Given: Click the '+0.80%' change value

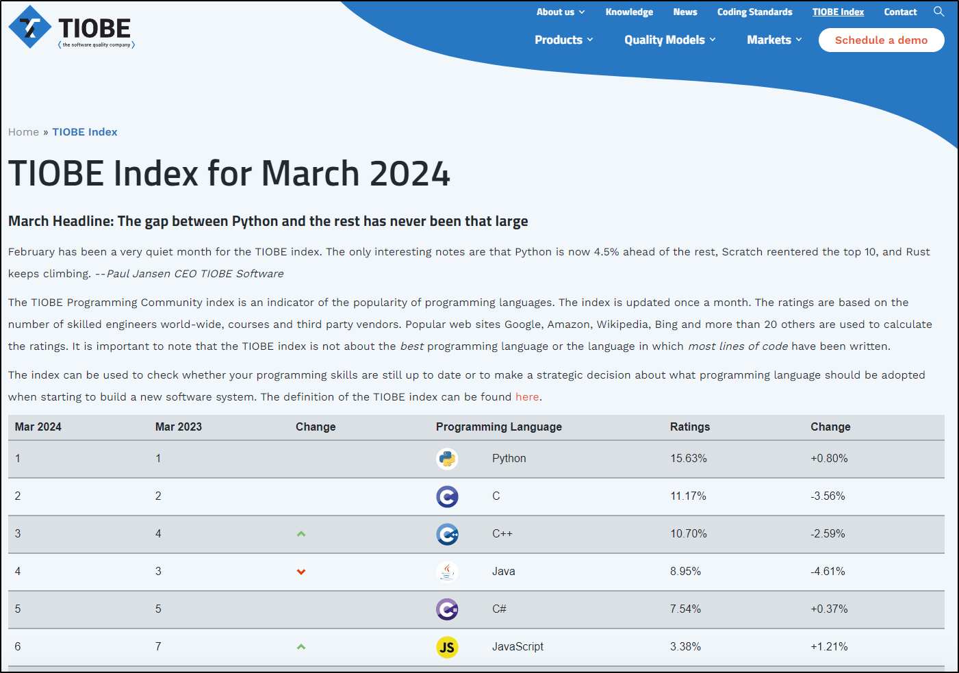Looking at the screenshot, I should (x=829, y=458).
